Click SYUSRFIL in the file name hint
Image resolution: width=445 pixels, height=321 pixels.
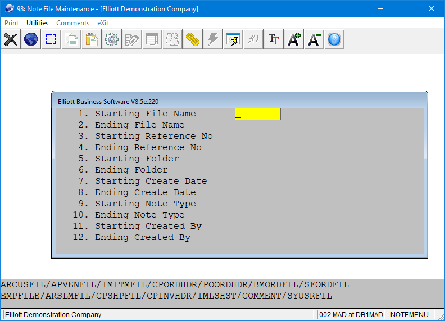click(x=310, y=296)
